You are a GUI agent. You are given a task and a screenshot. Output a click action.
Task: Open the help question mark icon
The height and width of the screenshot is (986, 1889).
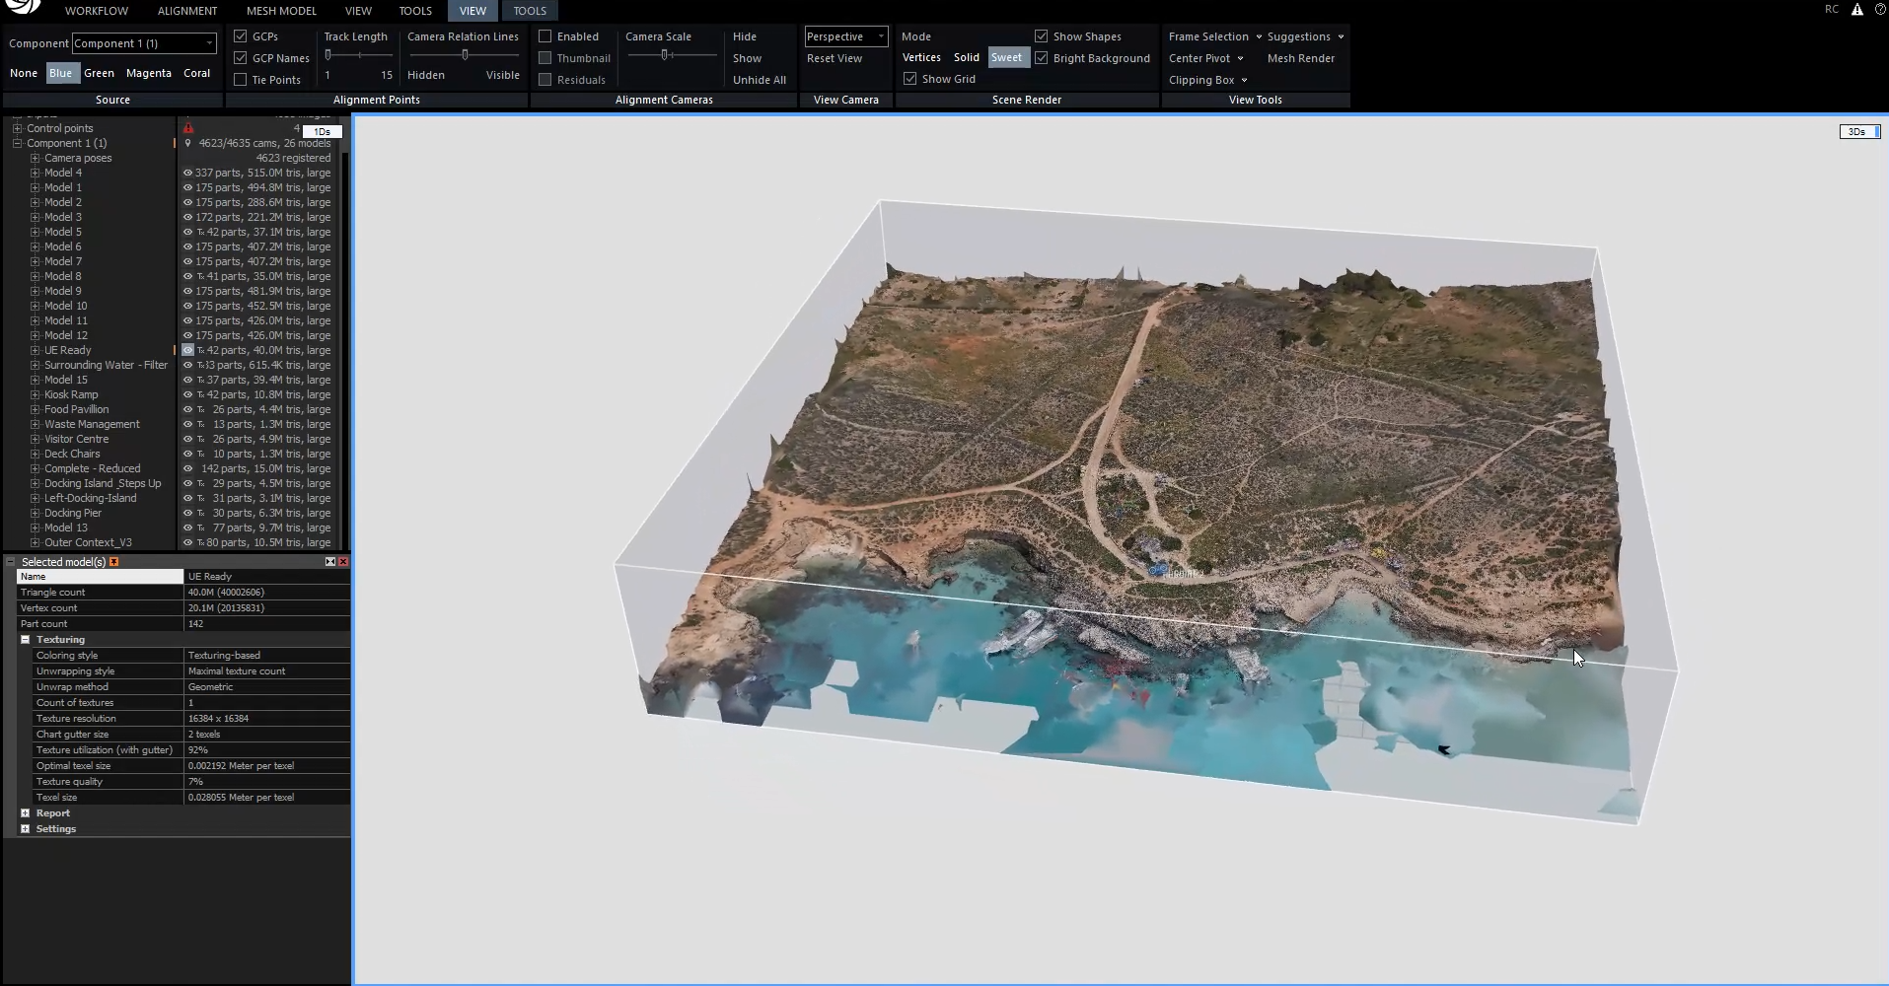tap(1880, 10)
